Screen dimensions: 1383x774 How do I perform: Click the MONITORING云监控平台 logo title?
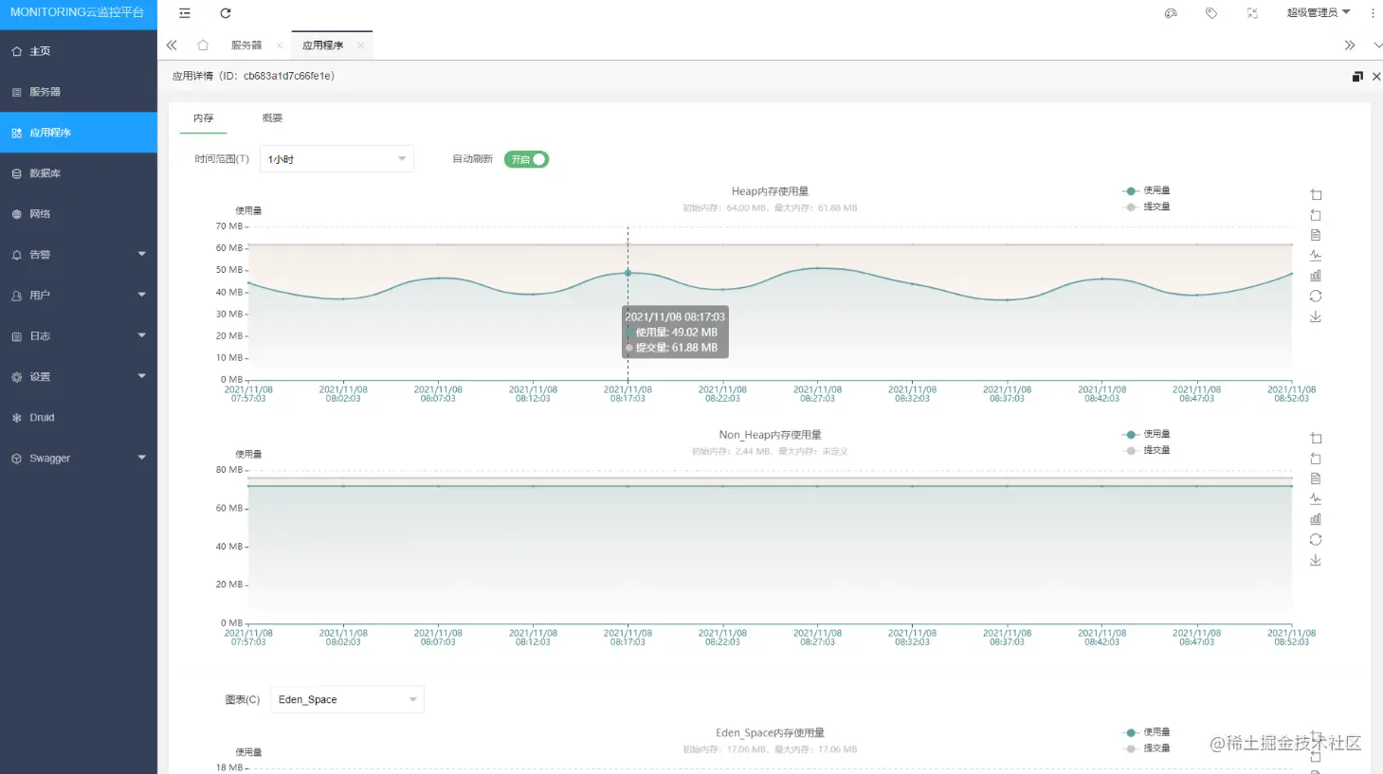point(78,13)
